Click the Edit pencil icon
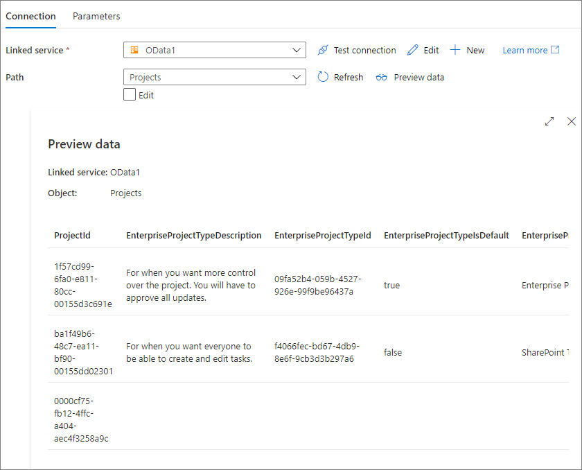 pyautogui.click(x=413, y=50)
